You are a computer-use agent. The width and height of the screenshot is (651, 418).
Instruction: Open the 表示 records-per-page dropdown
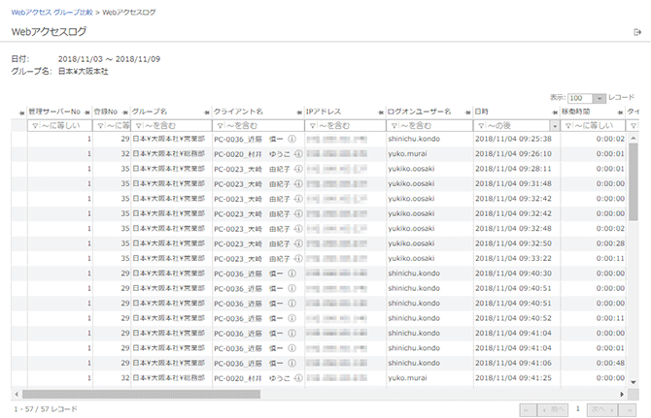point(600,99)
